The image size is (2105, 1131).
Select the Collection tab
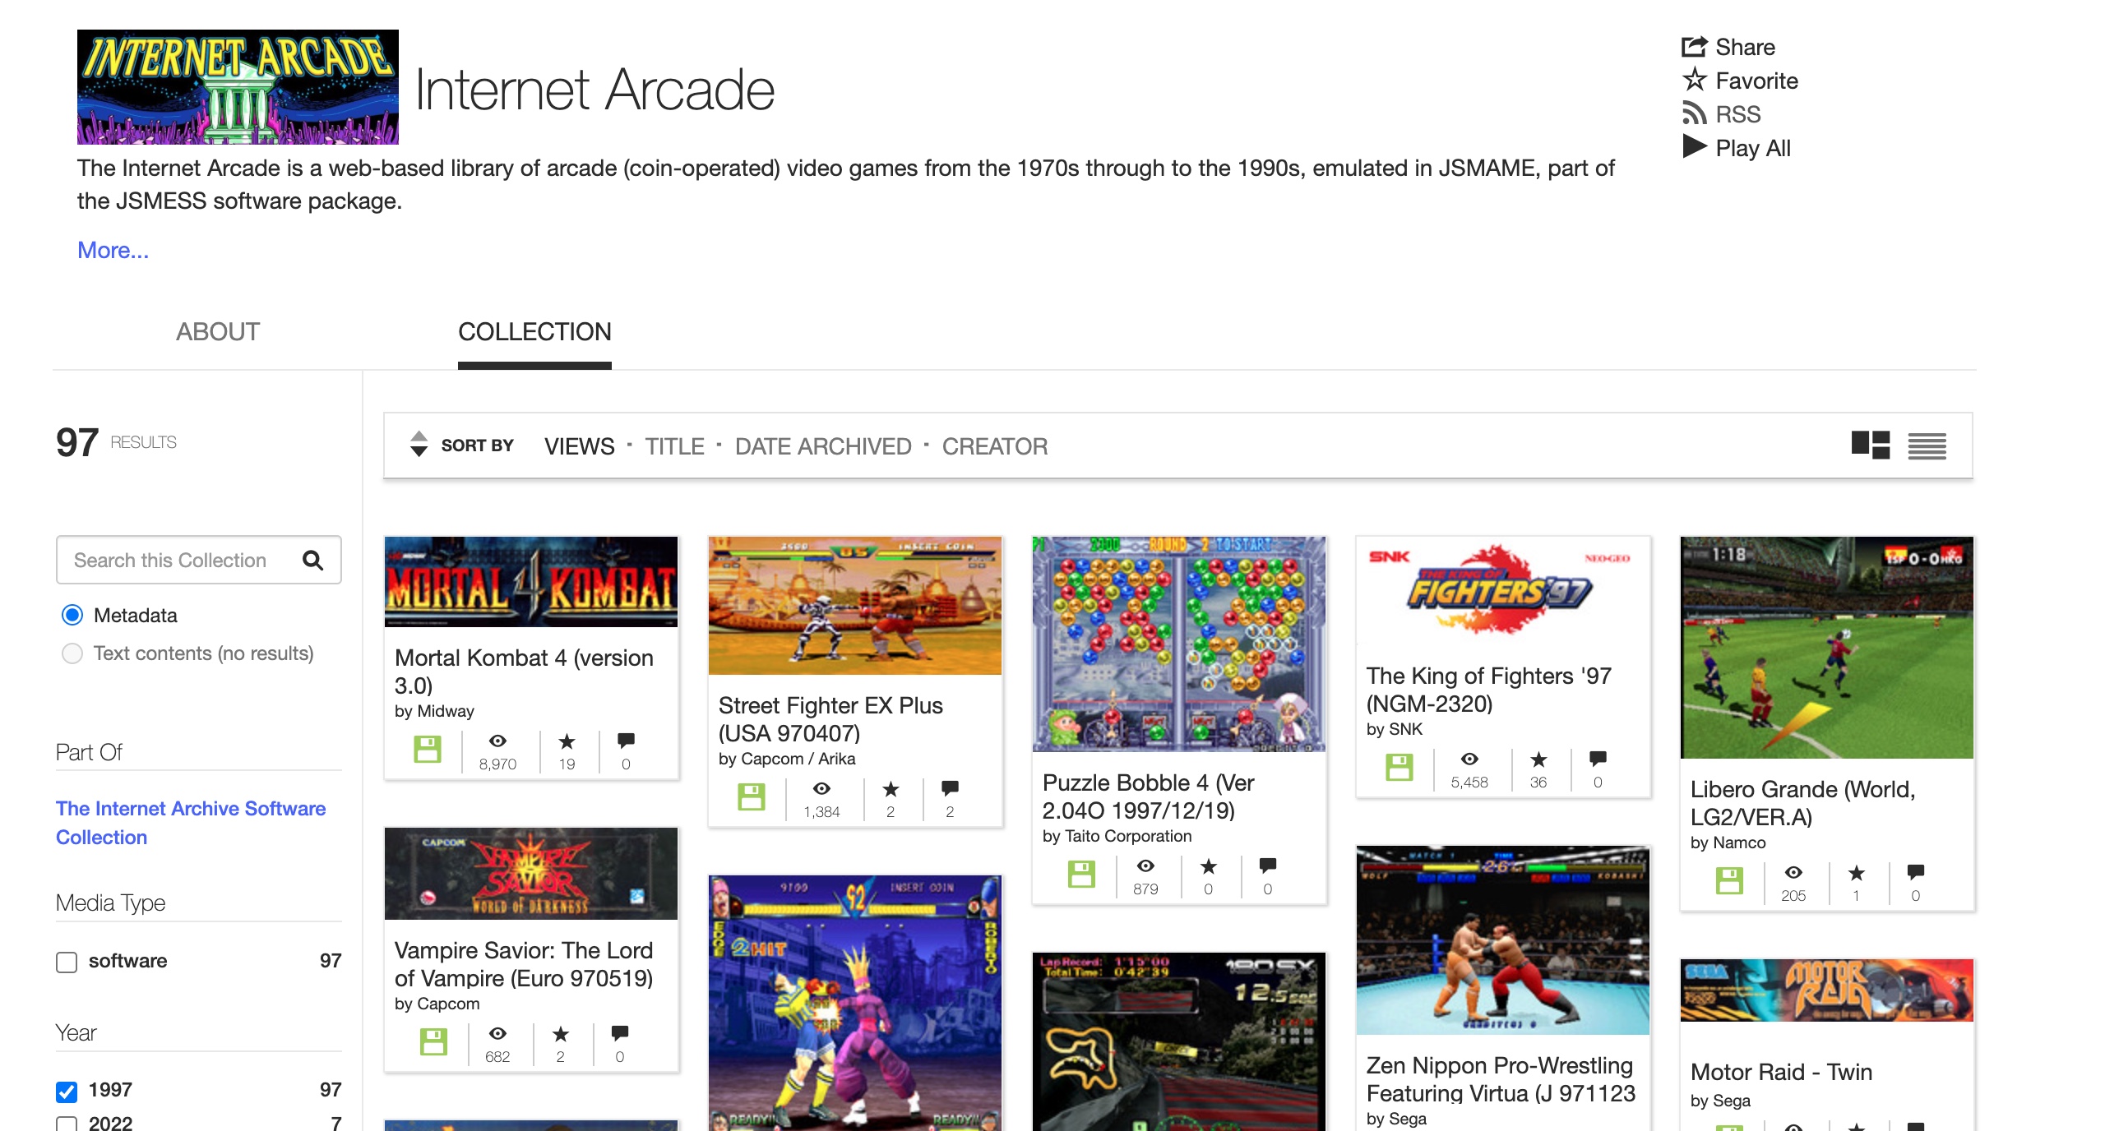tap(534, 332)
